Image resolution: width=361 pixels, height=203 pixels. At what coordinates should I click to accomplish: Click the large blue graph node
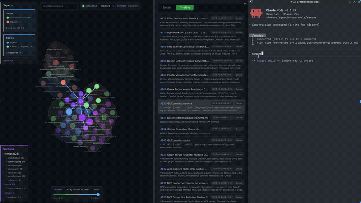[69, 112]
